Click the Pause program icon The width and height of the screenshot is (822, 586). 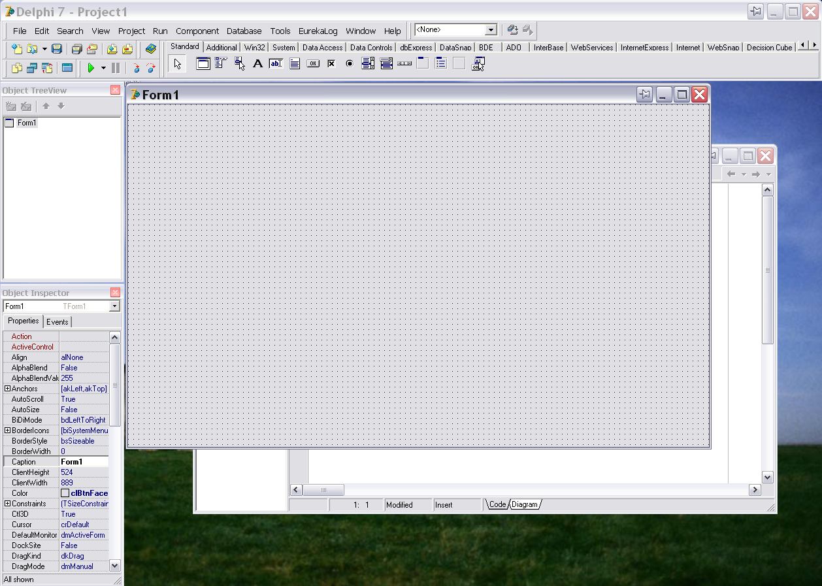point(116,68)
